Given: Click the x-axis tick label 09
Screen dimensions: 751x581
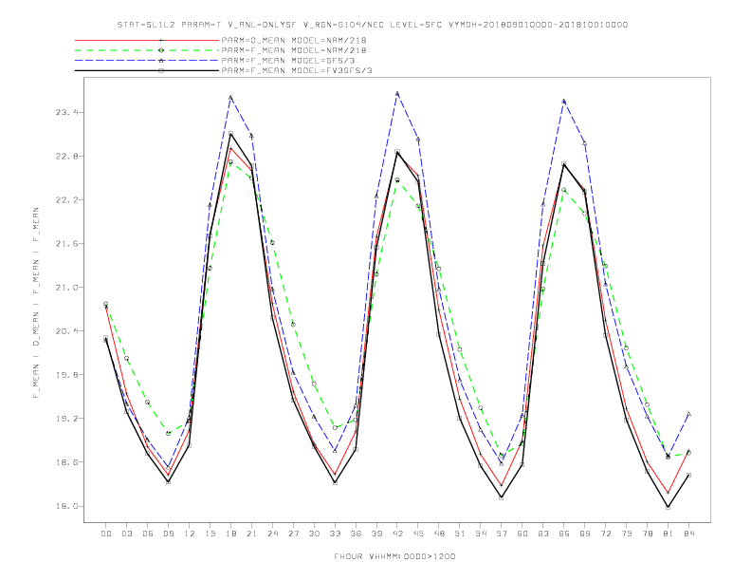Looking at the screenshot, I should coord(169,534).
